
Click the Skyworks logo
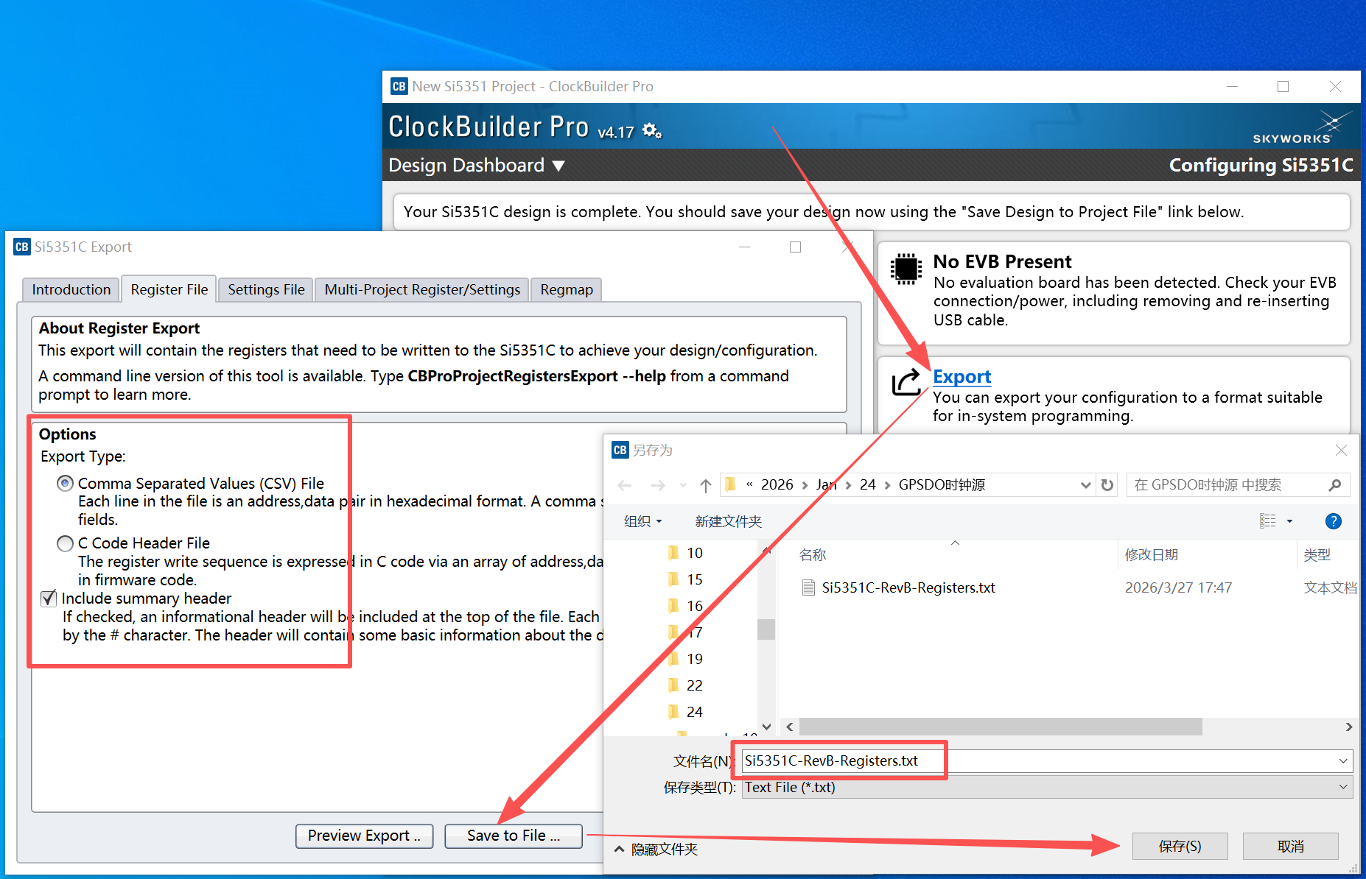(1302, 127)
